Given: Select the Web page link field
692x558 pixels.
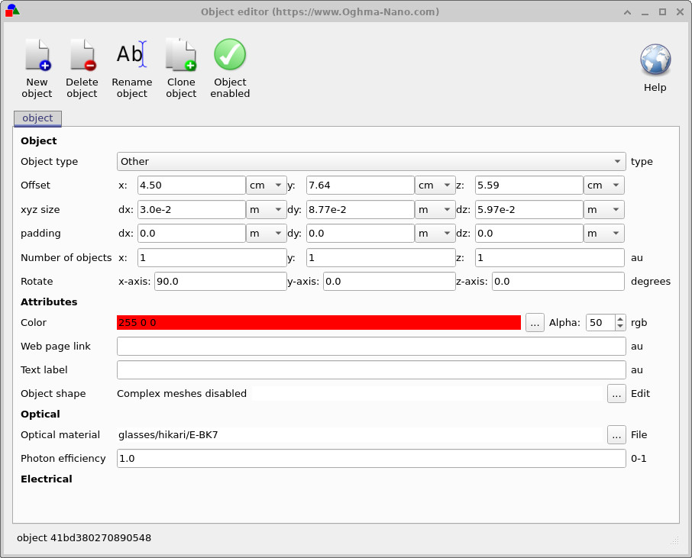Looking at the screenshot, I should point(370,346).
